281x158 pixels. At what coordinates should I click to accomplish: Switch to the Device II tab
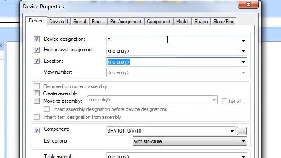(x=59, y=22)
